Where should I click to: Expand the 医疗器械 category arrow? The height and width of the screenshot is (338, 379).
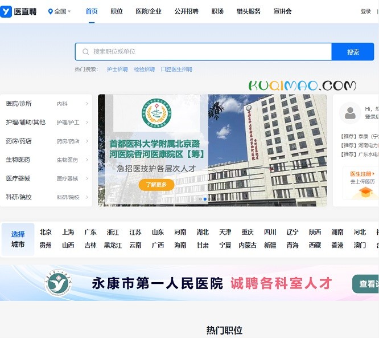[x=87, y=178]
